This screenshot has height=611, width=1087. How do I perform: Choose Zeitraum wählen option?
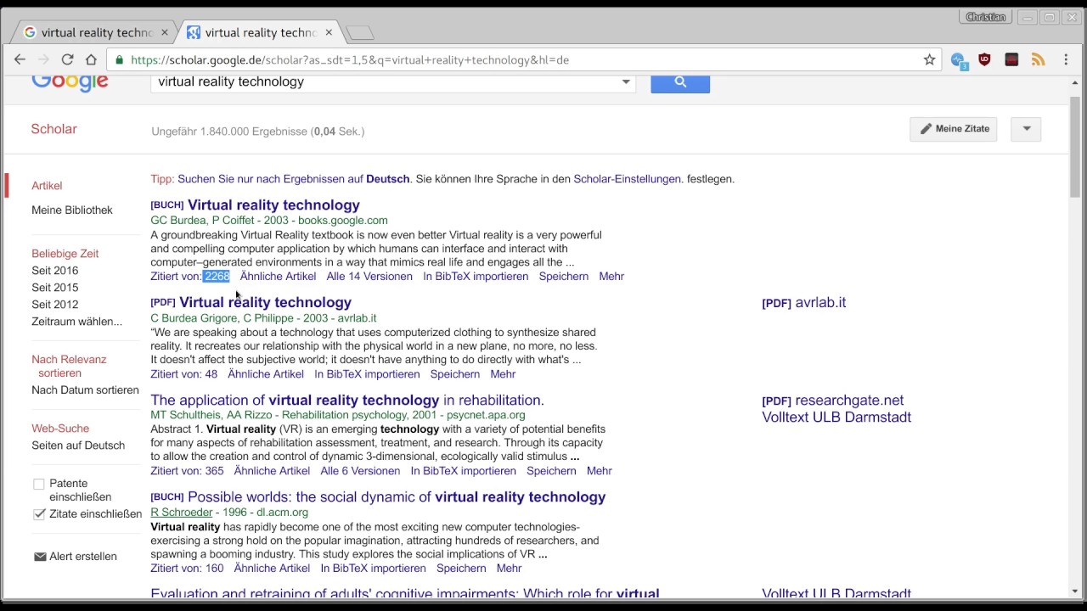coord(76,322)
